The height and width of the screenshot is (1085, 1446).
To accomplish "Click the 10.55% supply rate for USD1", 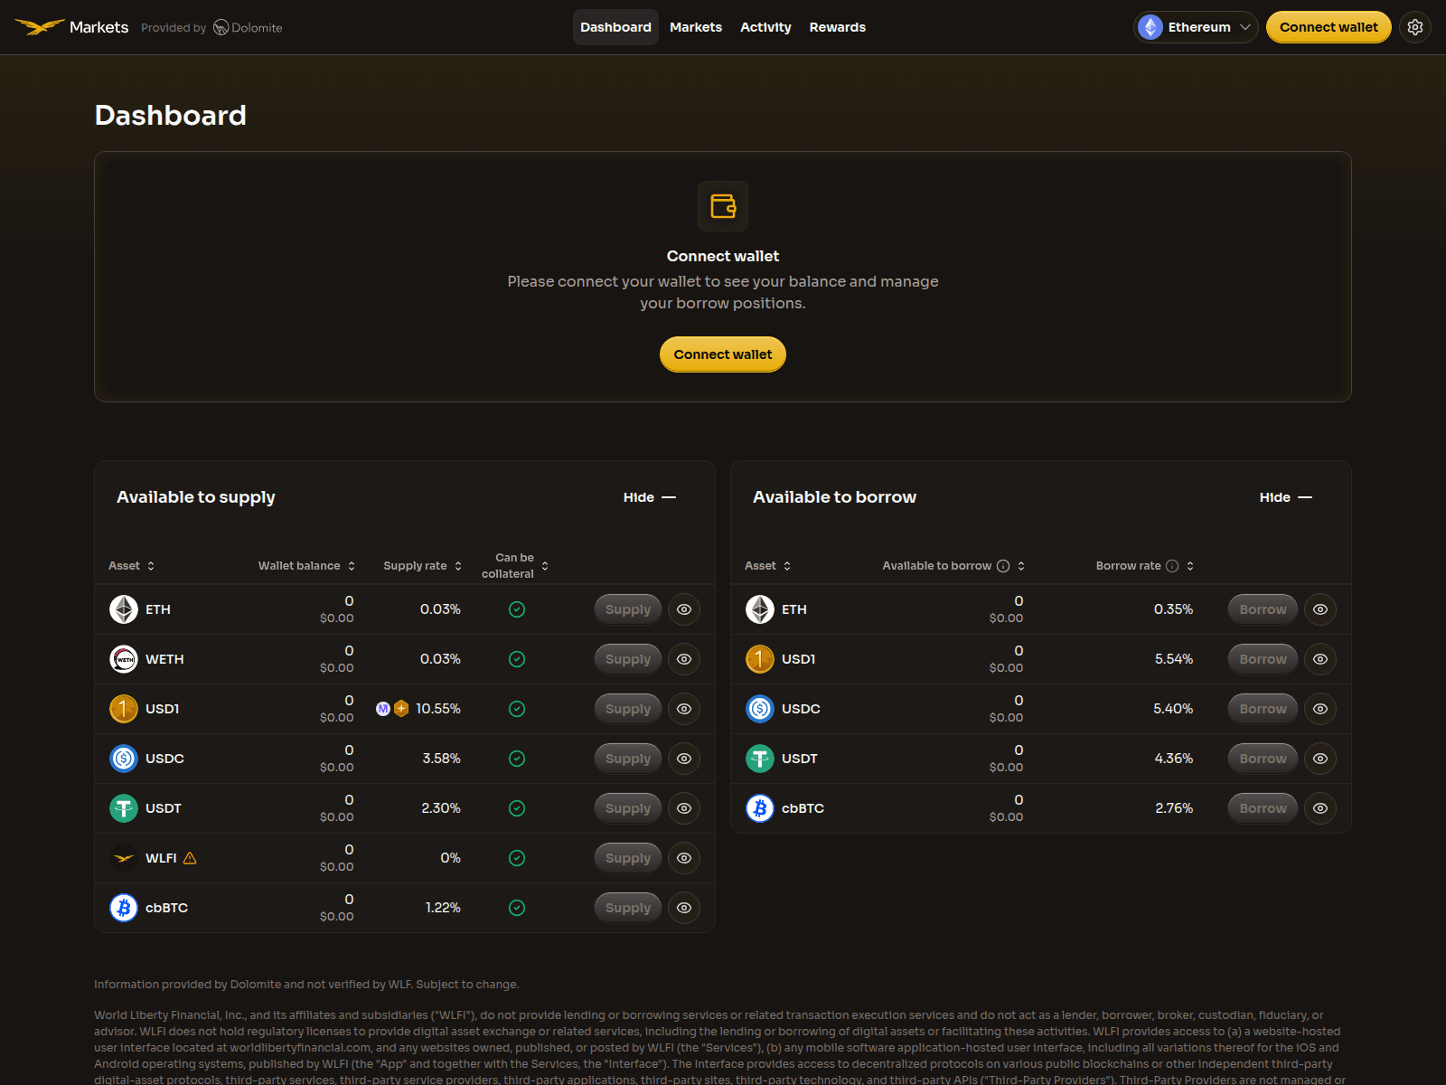I will [438, 709].
